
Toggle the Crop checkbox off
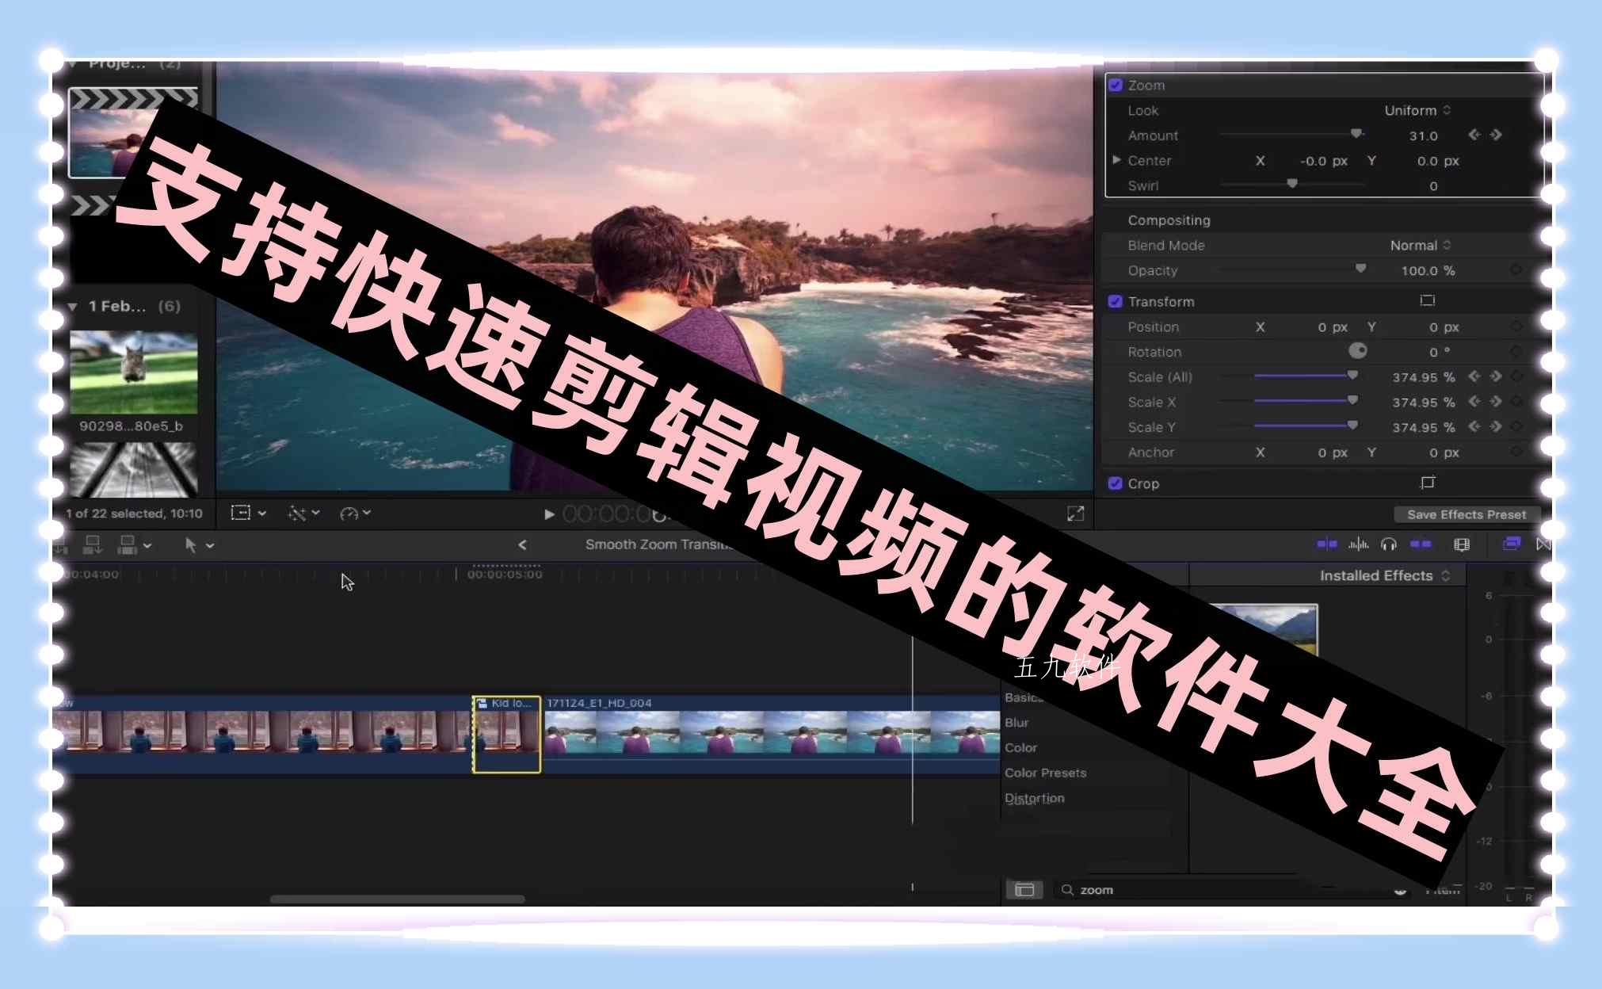[x=1116, y=483]
